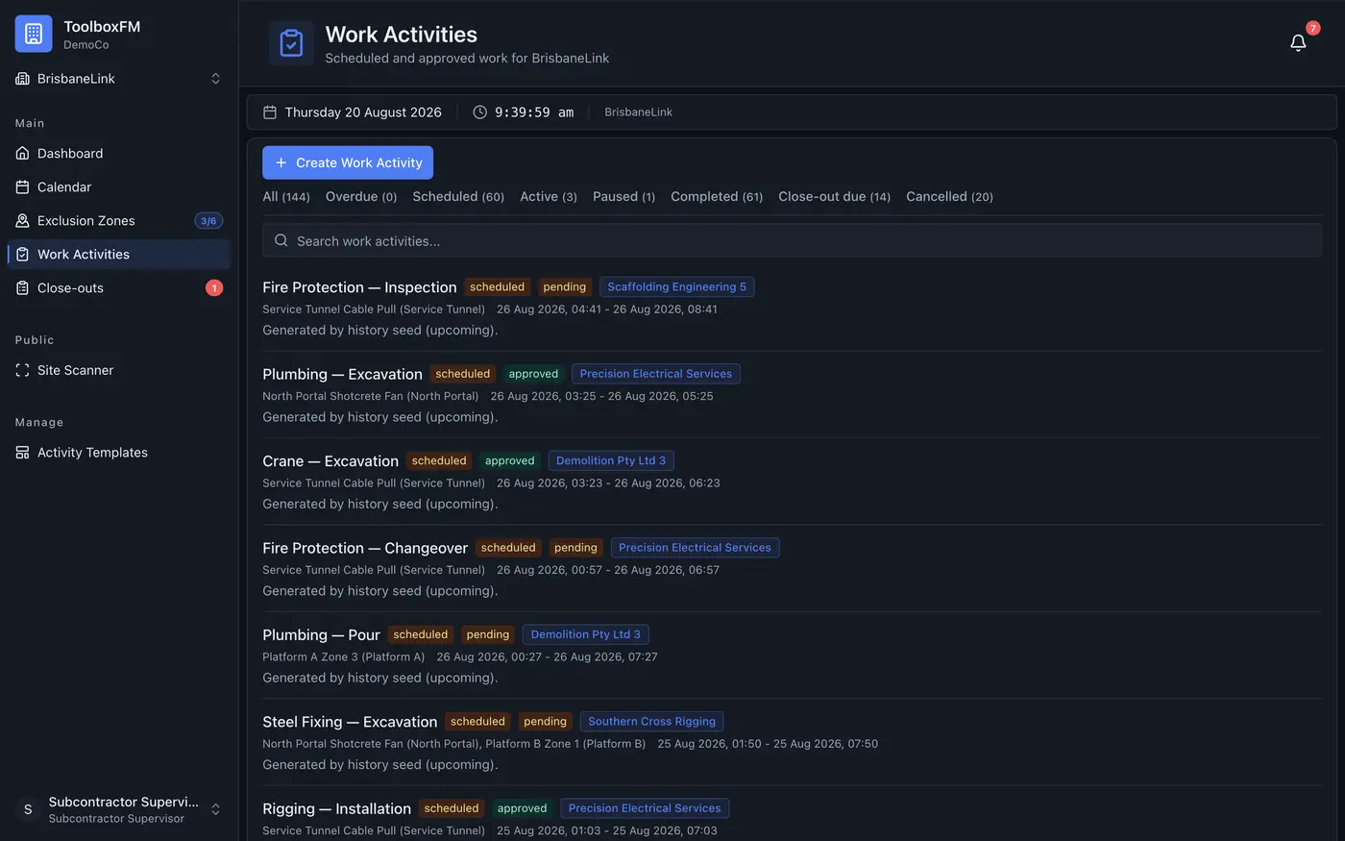The height and width of the screenshot is (841, 1345).
Task: Click Precision Electrical Services tag on Fire Protection — Changeover
Action: point(695,548)
